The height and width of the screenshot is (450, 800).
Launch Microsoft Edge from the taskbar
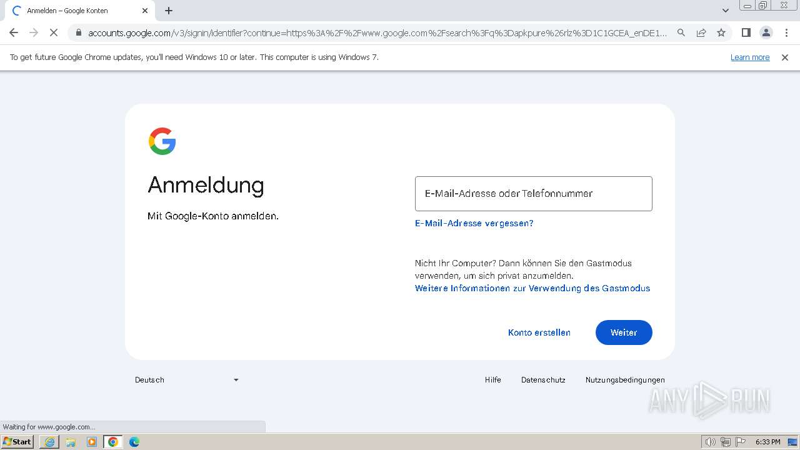tap(134, 442)
